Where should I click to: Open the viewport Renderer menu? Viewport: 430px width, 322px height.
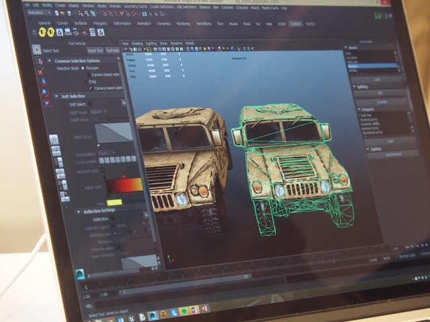pos(176,43)
